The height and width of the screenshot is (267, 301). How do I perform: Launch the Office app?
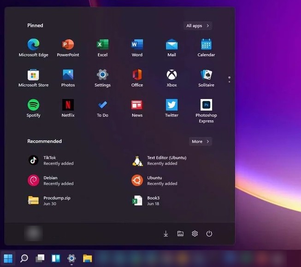pos(137,78)
